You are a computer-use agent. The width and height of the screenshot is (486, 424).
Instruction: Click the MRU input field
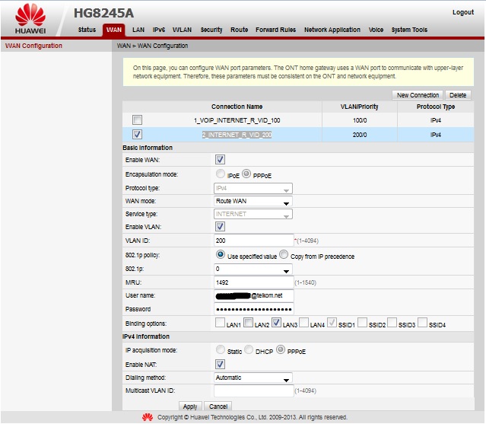253,282
